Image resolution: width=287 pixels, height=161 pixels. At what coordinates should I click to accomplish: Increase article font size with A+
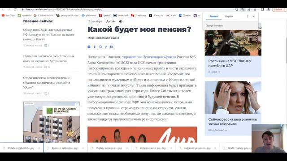108,21
